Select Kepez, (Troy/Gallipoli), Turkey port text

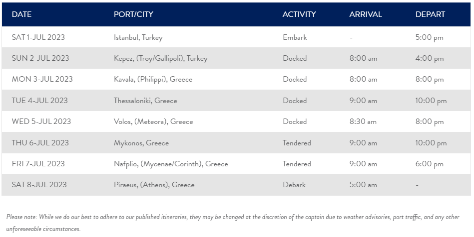160,58
